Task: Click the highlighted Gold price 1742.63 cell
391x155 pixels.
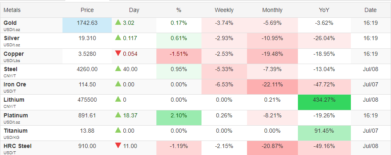Action: [x=87, y=25]
